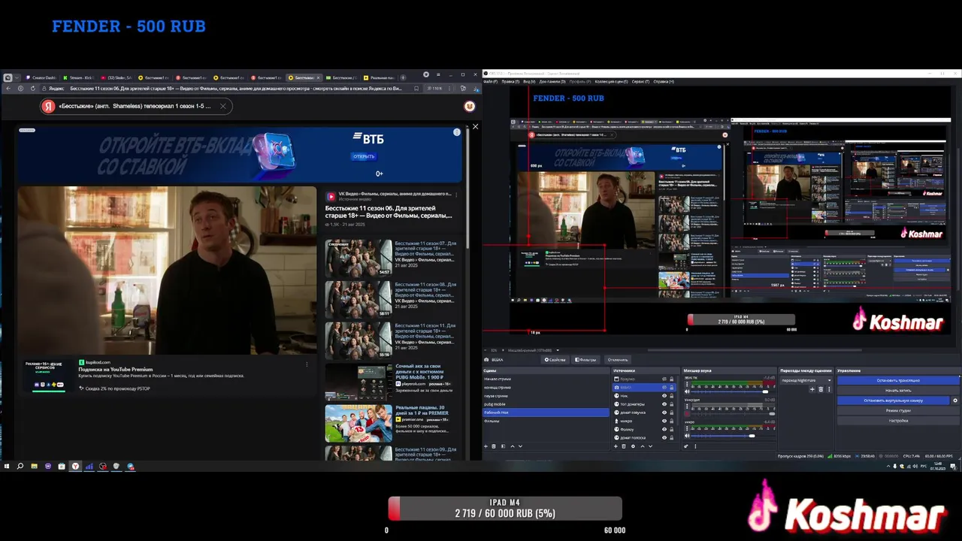Open the Правка menu in OBS
Image resolution: width=962 pixels, height=541 pixels.
(510, 81)
